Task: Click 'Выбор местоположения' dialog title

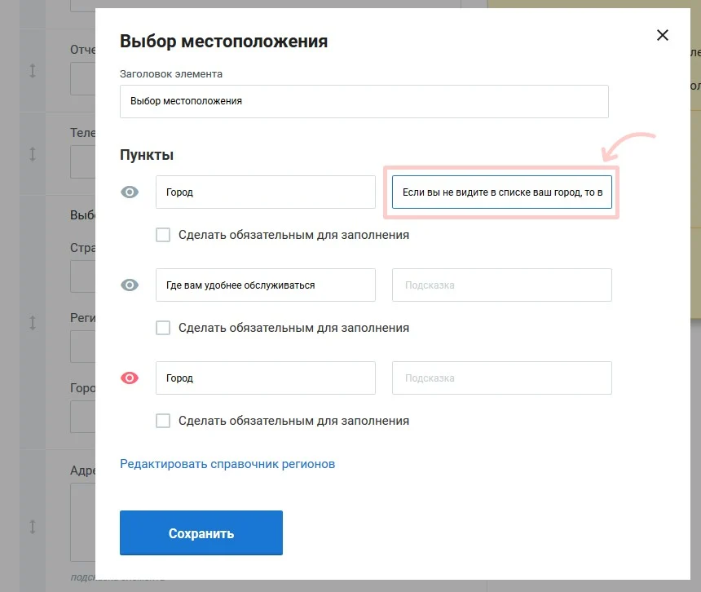Action: pyautogui.click(x=223, y=42)
